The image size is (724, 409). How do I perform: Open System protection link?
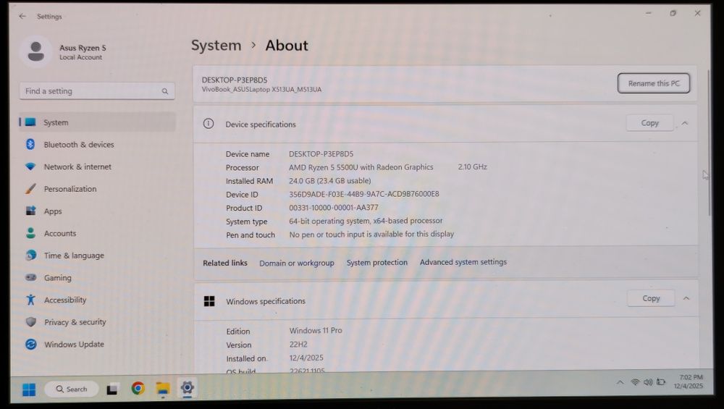click(x=376, y=263)
